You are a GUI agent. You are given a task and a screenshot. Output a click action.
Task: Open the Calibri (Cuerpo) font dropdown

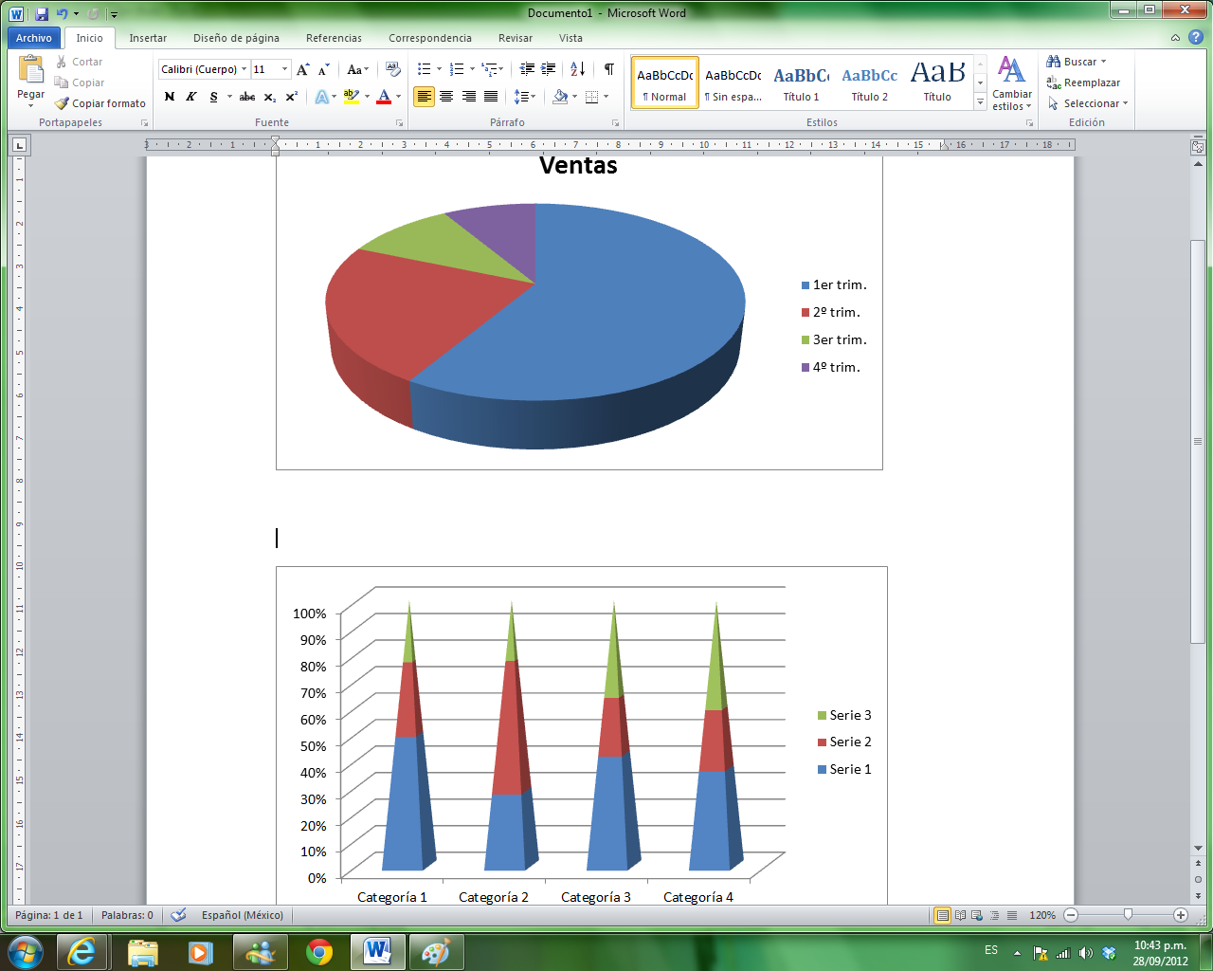point(244,69)
